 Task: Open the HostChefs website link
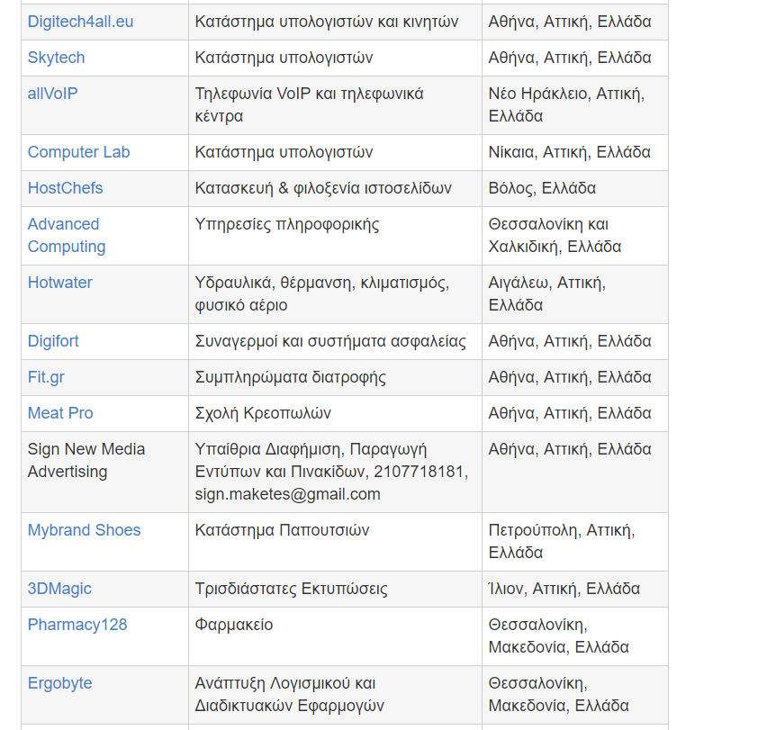[65, 188]
